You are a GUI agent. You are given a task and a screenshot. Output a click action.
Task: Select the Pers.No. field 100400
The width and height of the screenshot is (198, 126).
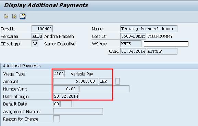coord(42,29)
